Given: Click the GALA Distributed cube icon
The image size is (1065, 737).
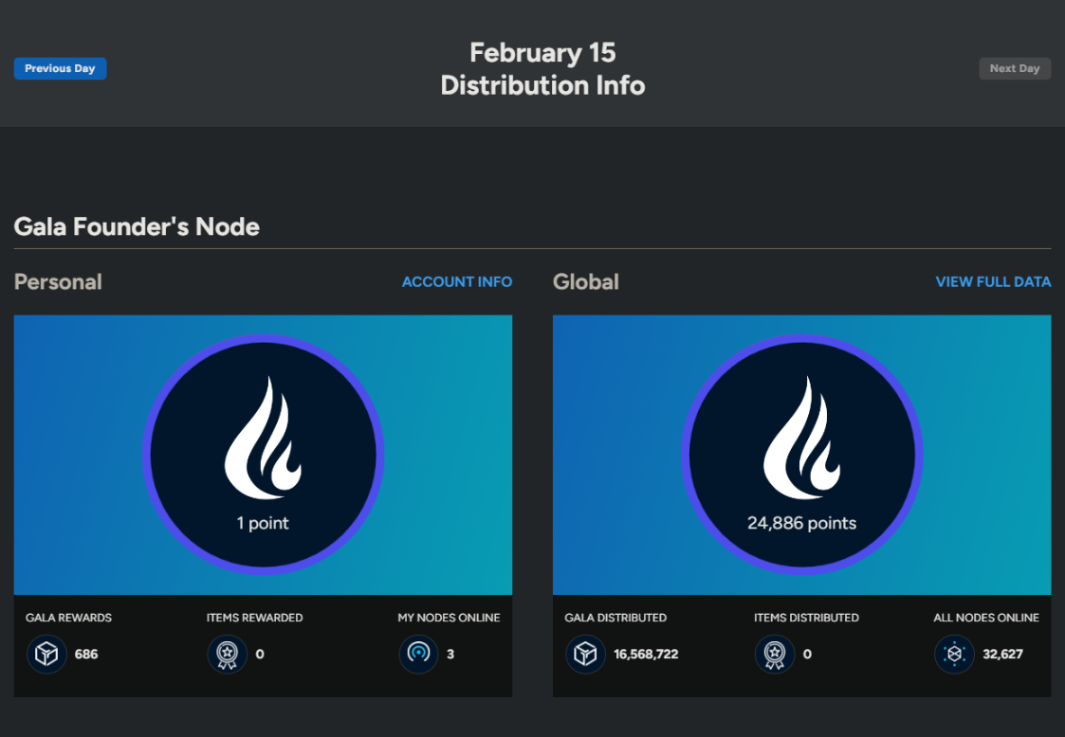Looking at the screenshot, I should 585,655.
